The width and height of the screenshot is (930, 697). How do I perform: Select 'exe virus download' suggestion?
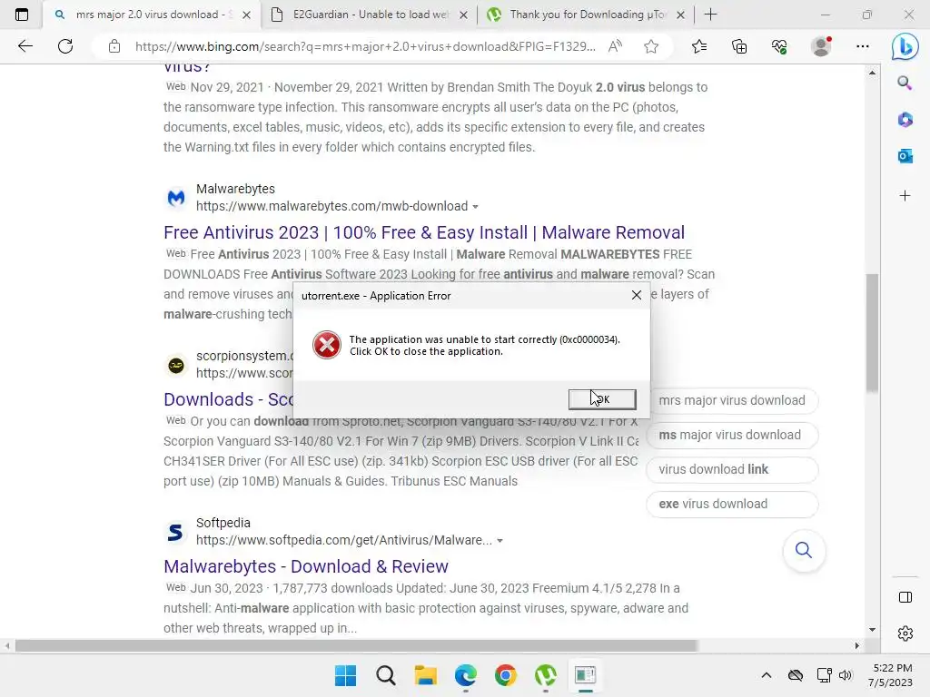pyautogui.click(x=732, y=504)
